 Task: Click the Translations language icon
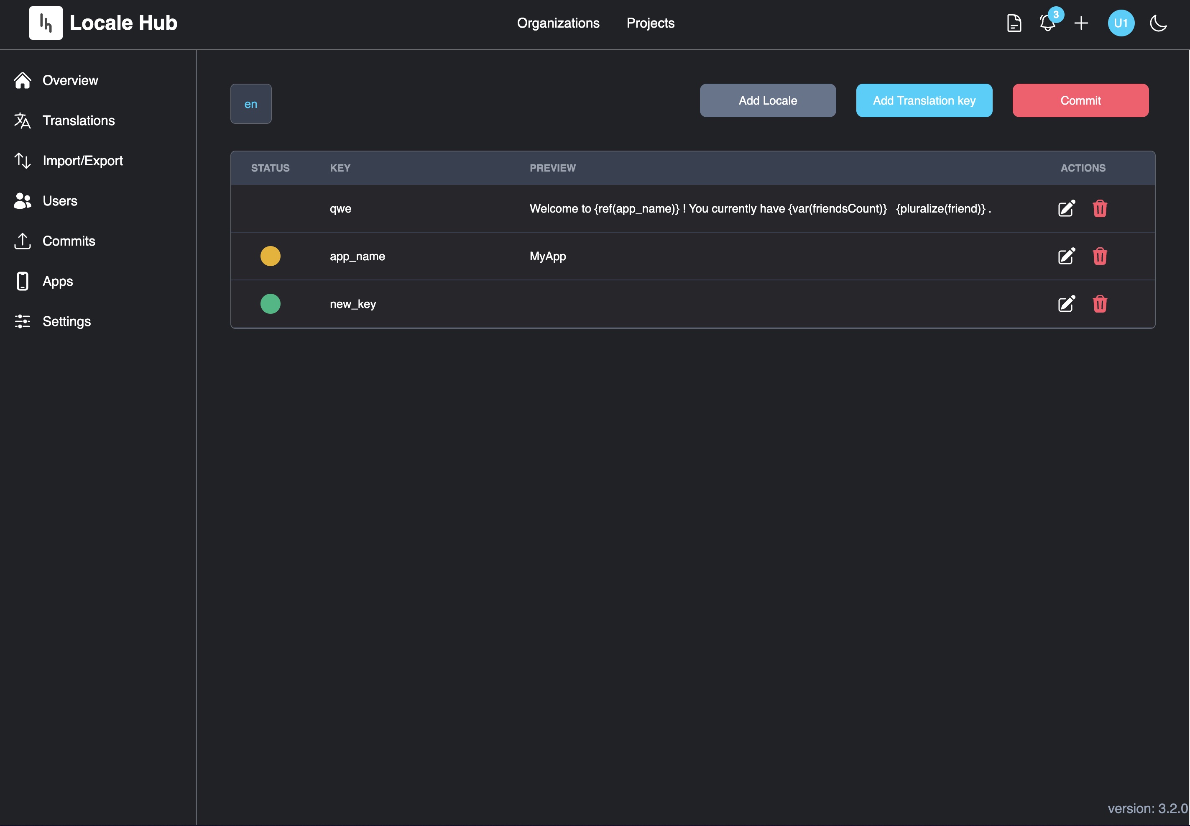coord(22,121)
